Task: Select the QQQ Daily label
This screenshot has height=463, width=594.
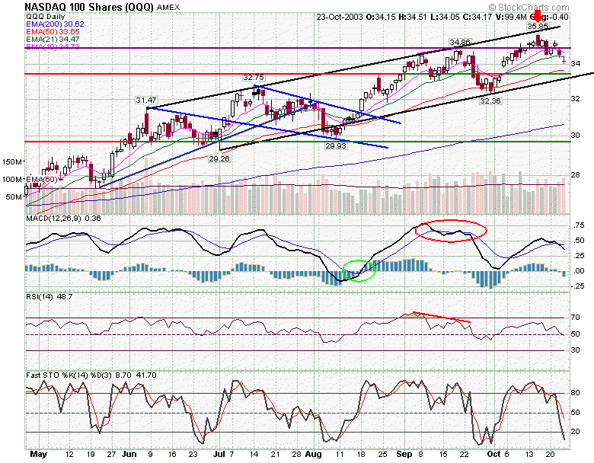Action: pyautogui.click(x=46, y=17)
